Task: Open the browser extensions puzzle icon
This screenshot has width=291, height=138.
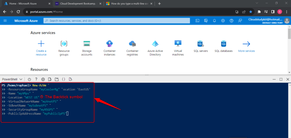Action: tap(259, 12)
